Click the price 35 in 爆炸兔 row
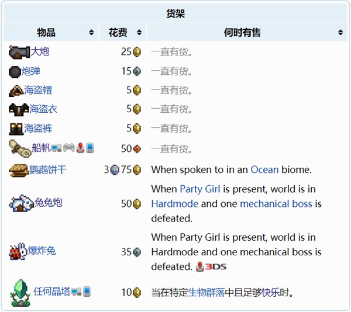The image size is (351, 312). point(126,252)
